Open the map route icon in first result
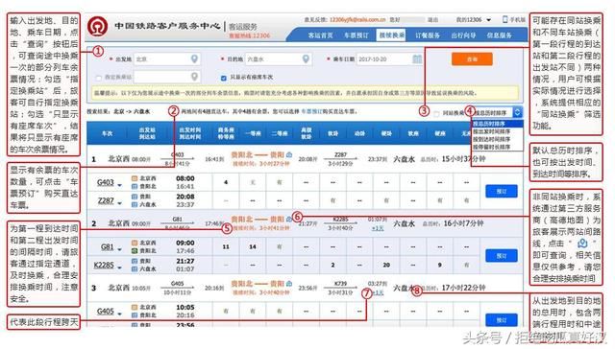Image resolution: width=615 pixels, height=349 pixels. (289, 154)
